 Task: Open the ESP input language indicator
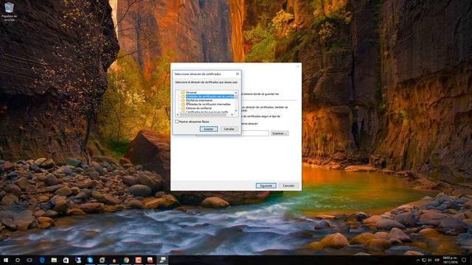(x=437, y=260)
